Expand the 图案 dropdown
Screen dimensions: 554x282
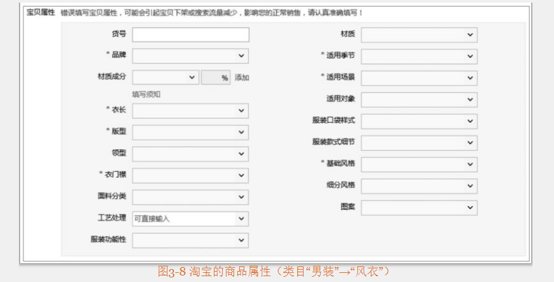pos(419,207)
